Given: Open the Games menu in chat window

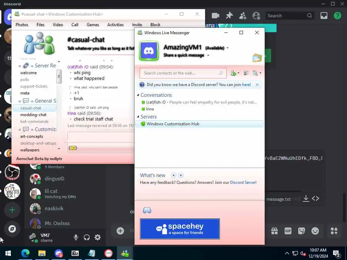Looking at the screenshot, I should (x=93, y=24).
